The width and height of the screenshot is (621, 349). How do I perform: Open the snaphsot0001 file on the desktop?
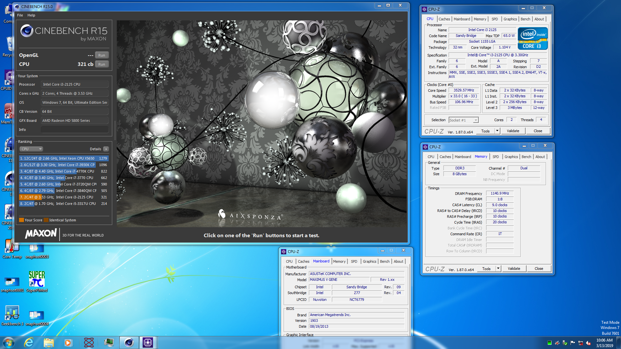click(x=12, y=284)
